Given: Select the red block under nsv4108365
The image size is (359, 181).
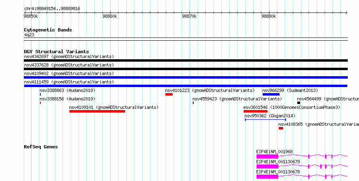Looking at the screenshot, I should coord(281,128).
